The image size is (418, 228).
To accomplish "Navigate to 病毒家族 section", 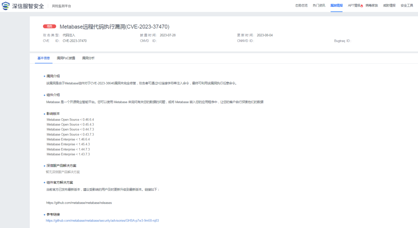I will 372,5.
